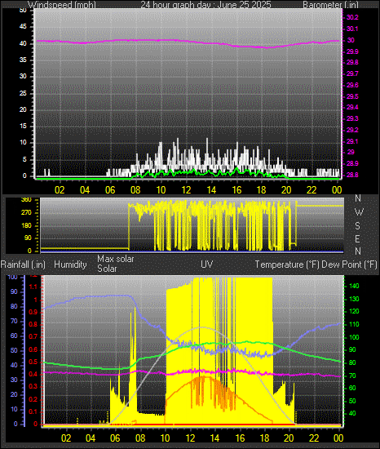This screenshot has width=380, height=449.
Task: Select the 29.9 barometer axis value
Action: 352,51
